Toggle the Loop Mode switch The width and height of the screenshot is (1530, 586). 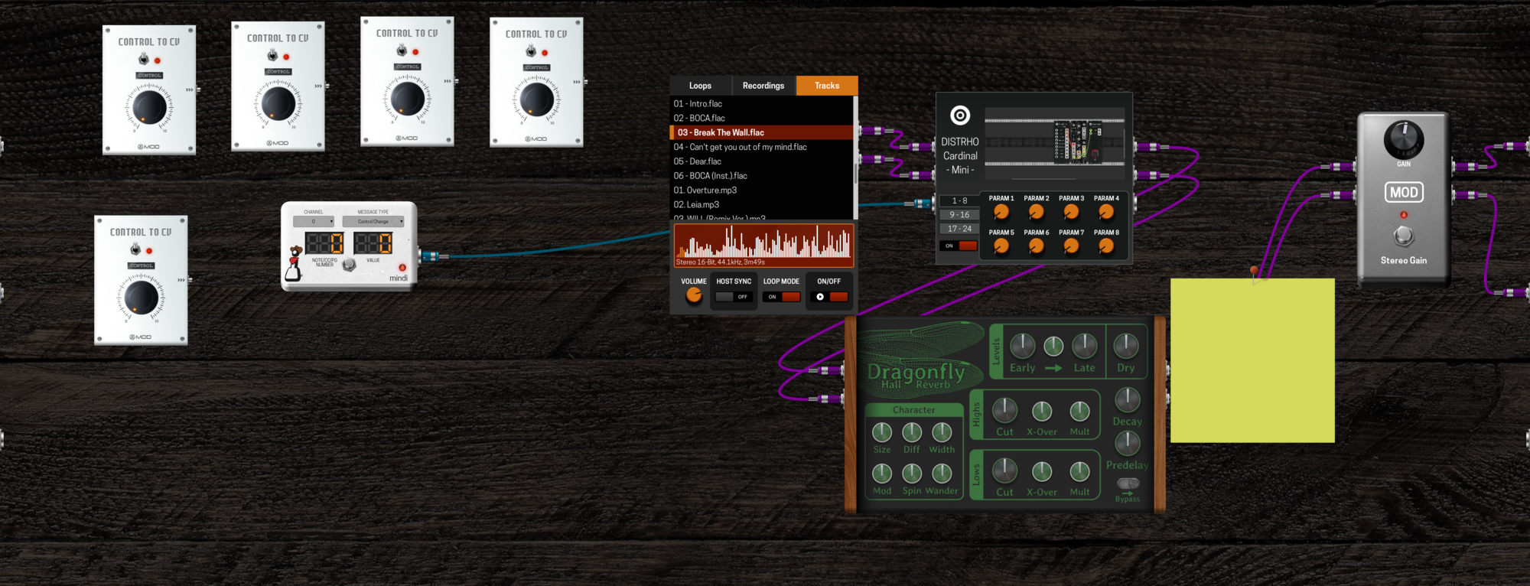click(781, 297)
